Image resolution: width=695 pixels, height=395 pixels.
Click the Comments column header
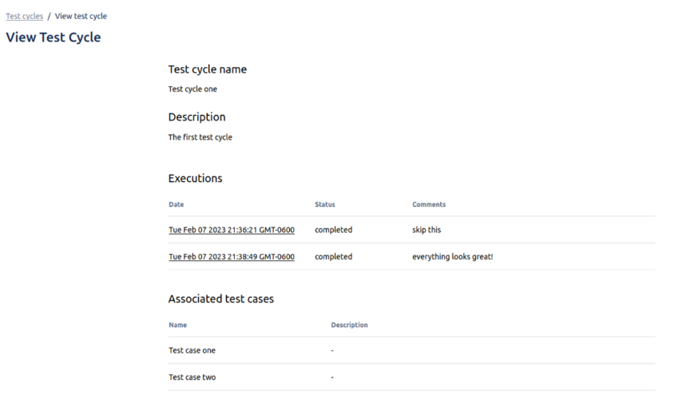(428, 204)
